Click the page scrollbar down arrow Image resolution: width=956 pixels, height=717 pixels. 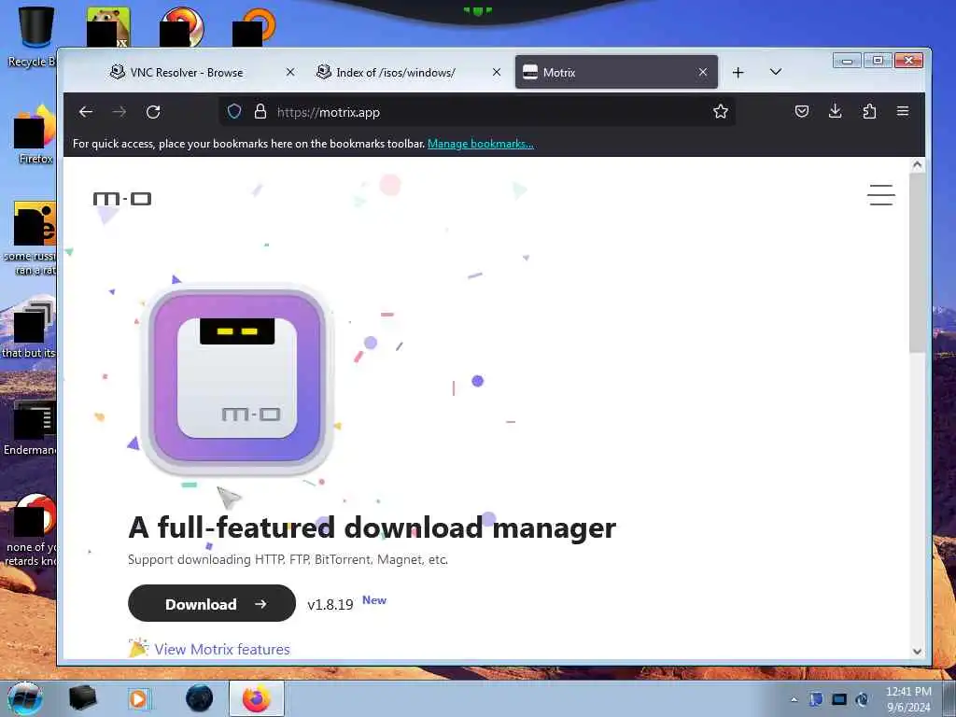point(917,651)
